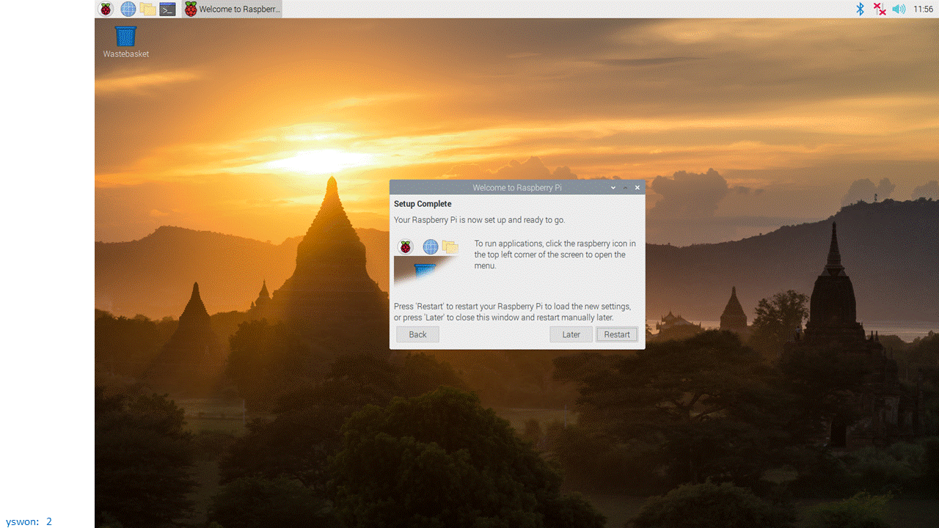
Task: Launch the web browser from the taskbar
Action: pyautogui.click(x=128, y=9)
